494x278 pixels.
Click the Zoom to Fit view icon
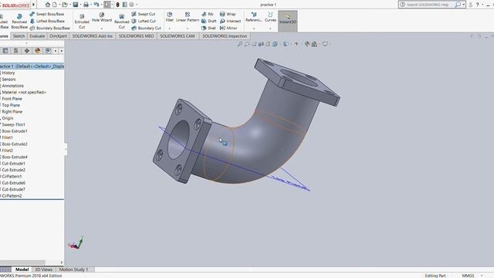coord(240,44)
